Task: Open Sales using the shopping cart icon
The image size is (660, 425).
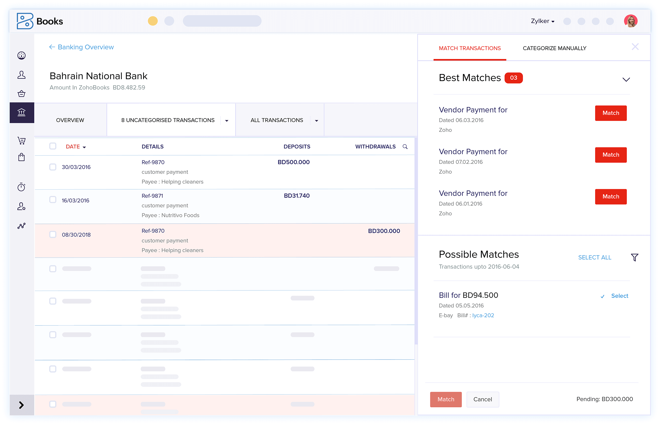Action: (22, 141)
